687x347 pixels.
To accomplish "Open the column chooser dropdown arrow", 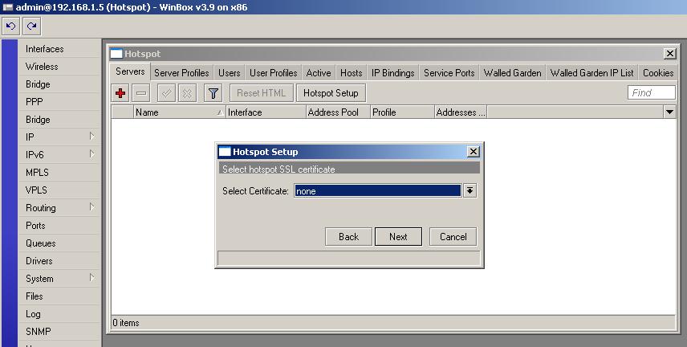I will tap(669, 112).
